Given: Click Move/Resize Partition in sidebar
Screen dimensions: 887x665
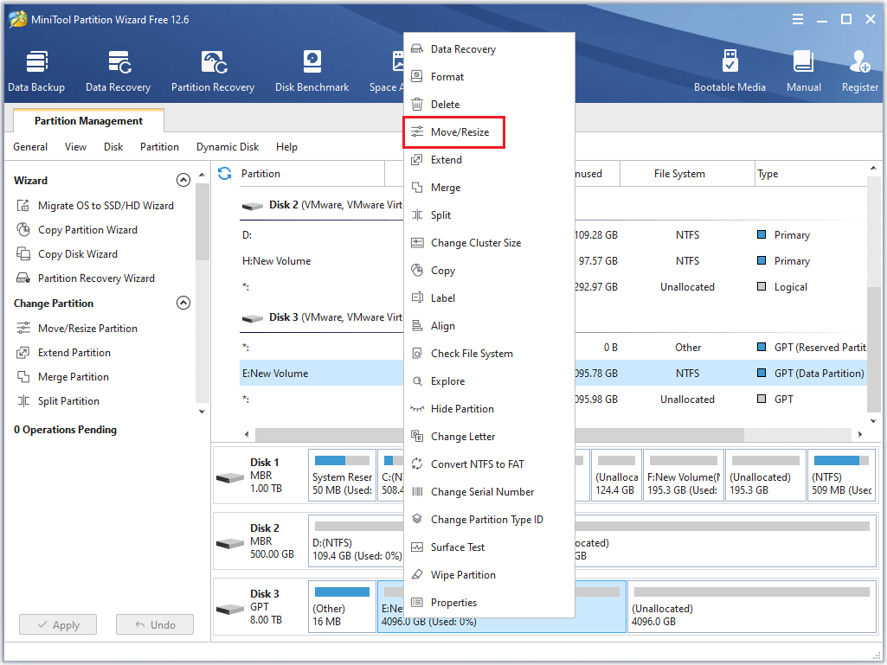Looking at the screenshot, I should [78, 329].
